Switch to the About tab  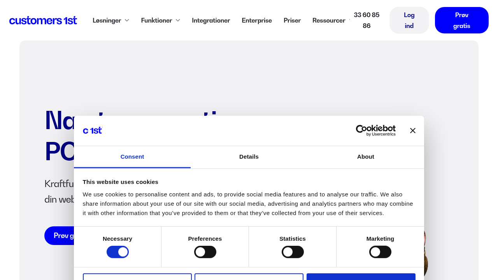pos(366,157)
